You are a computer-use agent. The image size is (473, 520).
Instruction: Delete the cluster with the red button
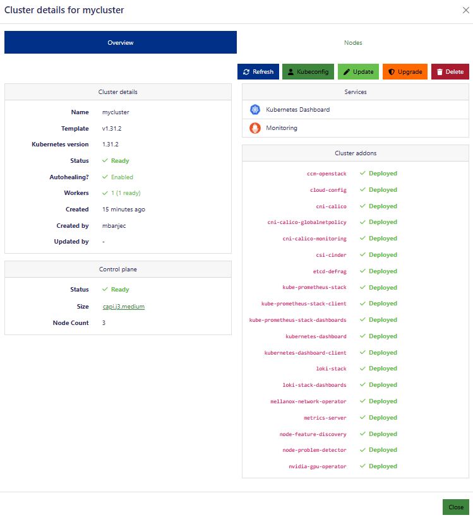pyautogui.click(x=450, y=72)
